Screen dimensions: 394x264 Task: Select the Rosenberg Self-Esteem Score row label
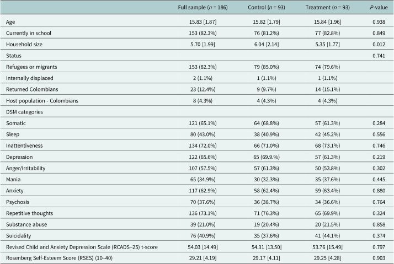coord(59,258)
